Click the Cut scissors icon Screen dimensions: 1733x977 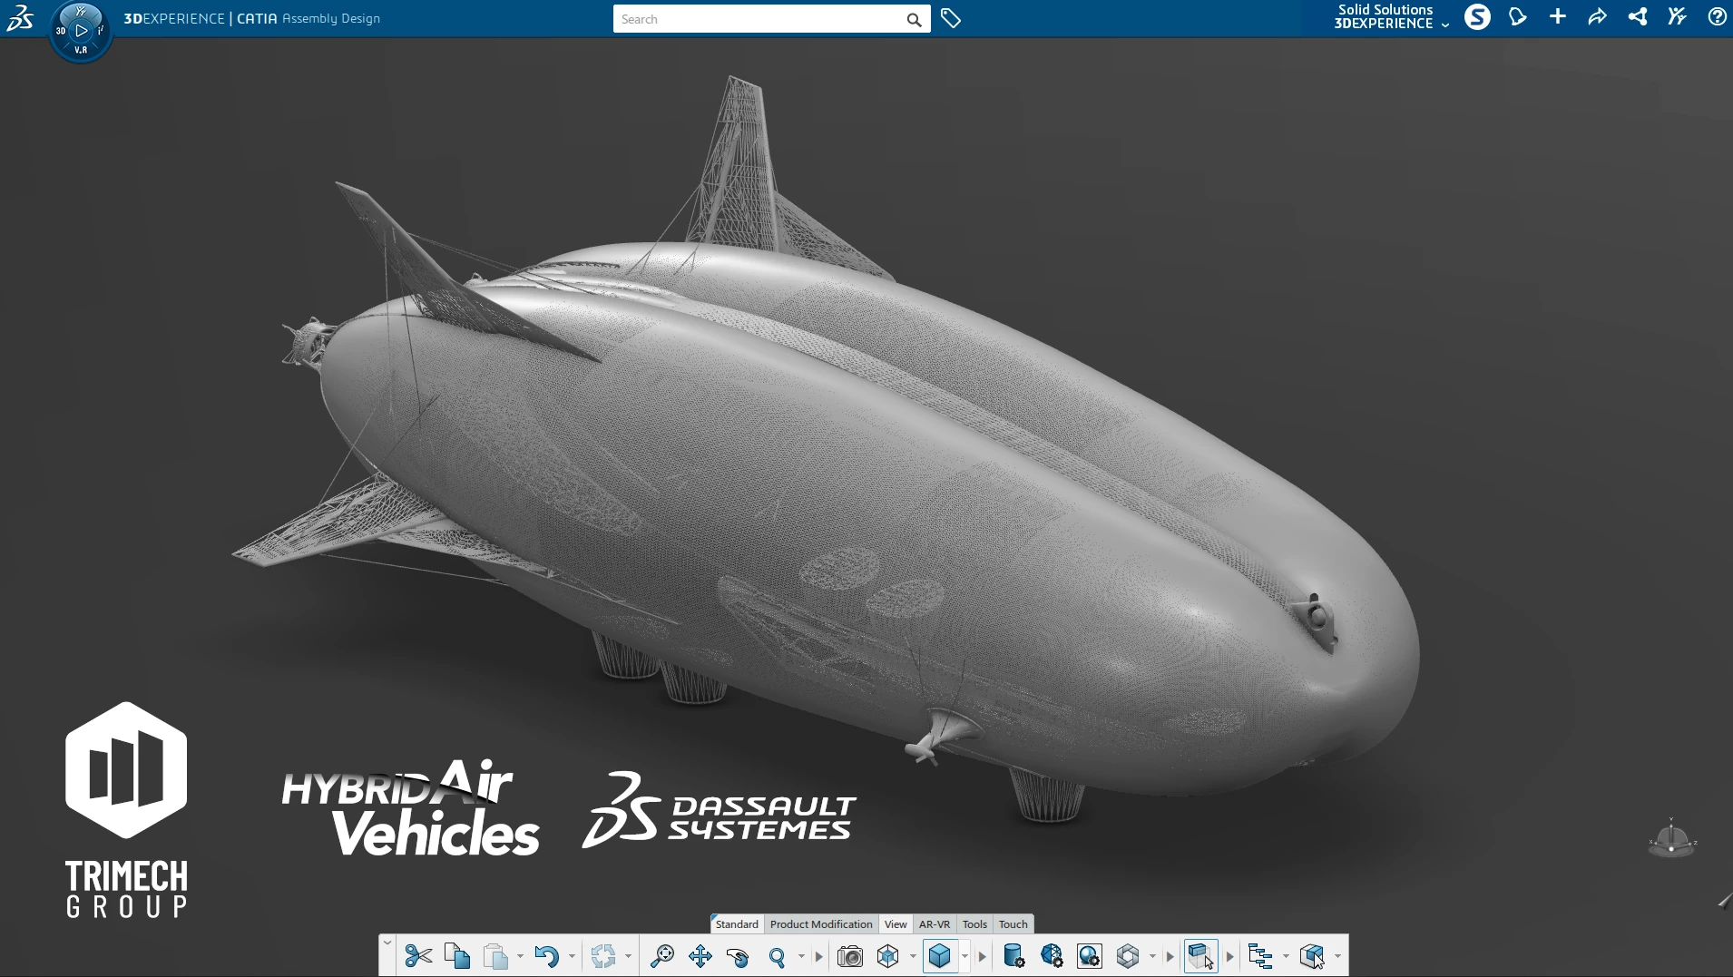(x=418, y=956)
